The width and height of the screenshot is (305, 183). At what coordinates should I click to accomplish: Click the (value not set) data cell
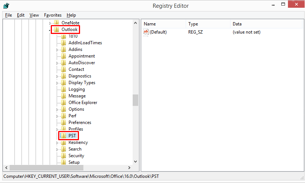coord(246,32)
